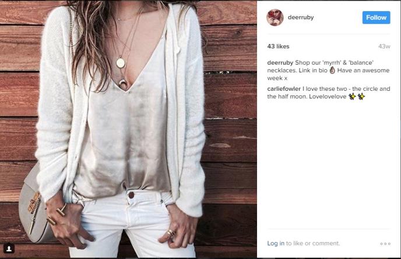Viewport: 401px width, 259px height.
Task: Click the Log in link
Action: tap(276, 243)
